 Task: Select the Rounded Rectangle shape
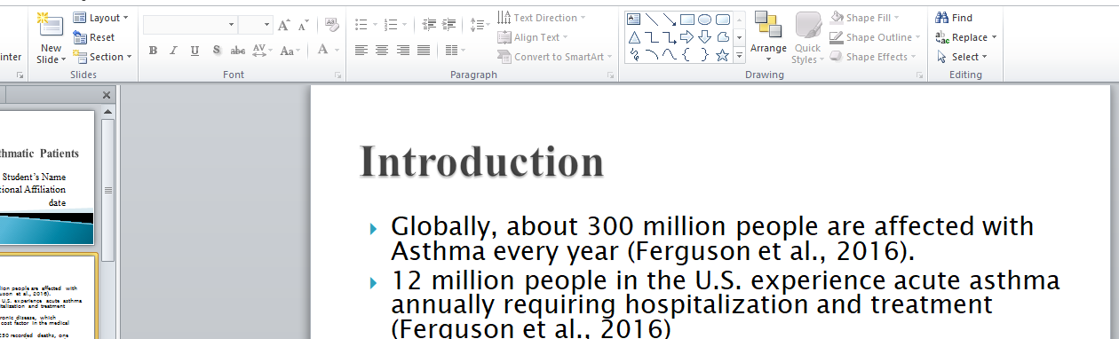(x=723, y=19)
